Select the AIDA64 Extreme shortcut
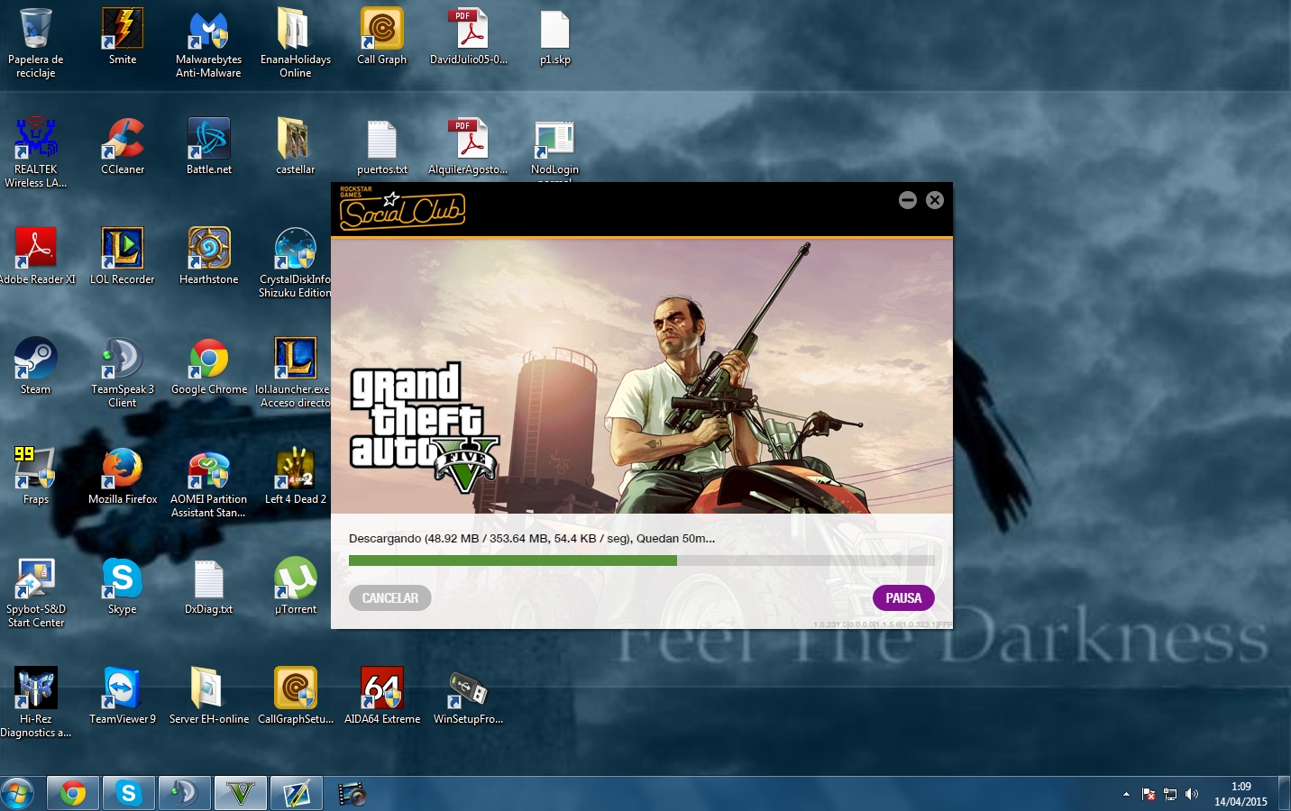 click(381, 697)
